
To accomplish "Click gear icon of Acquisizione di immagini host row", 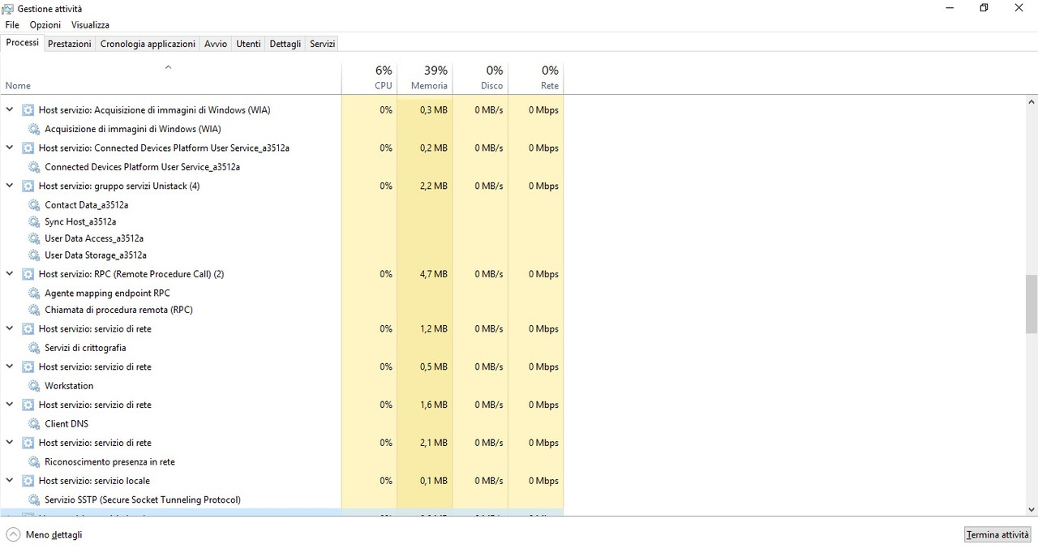I will click(28, 110).
